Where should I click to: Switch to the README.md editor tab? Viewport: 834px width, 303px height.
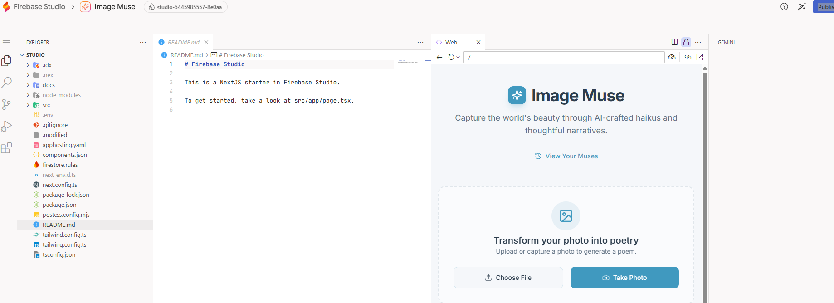[x=183, y=42]
